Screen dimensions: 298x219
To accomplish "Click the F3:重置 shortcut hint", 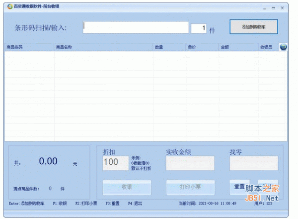I will pyautogui.click(x=113, y=204).
